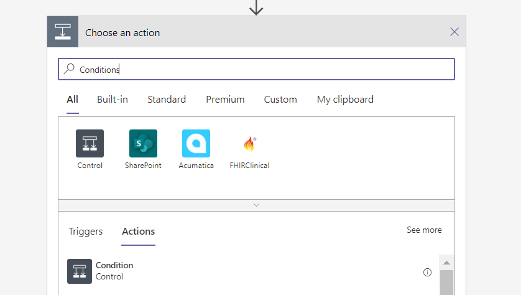
Task: Pick the FHIRClinical connector icon
Action: pyautogui.click(x=249, y=144)
